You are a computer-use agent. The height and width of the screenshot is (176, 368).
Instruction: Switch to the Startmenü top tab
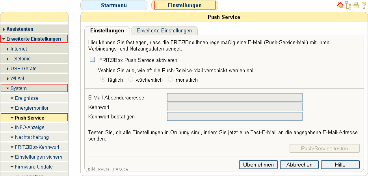(x=114, y=6)
